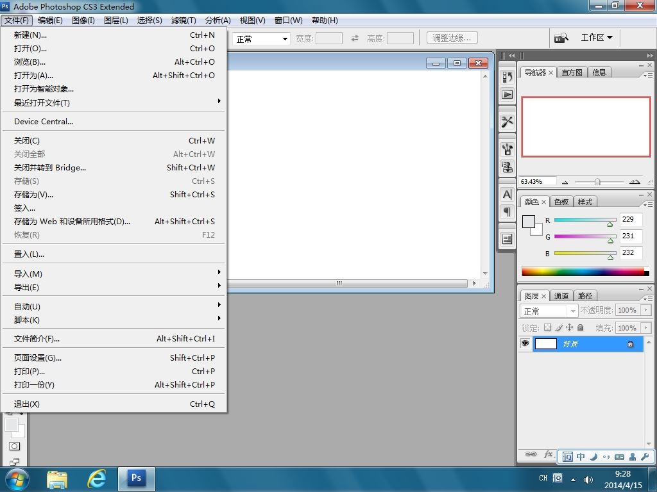Toggle lock transparent pixels checker icon
The image size is (657, 492).
[548, 327]
